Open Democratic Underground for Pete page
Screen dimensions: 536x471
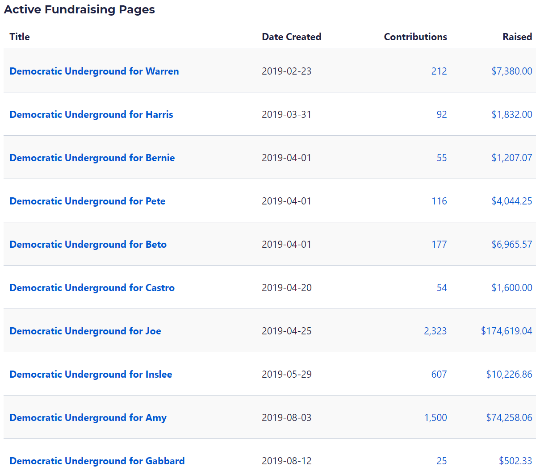click(88, 201)
